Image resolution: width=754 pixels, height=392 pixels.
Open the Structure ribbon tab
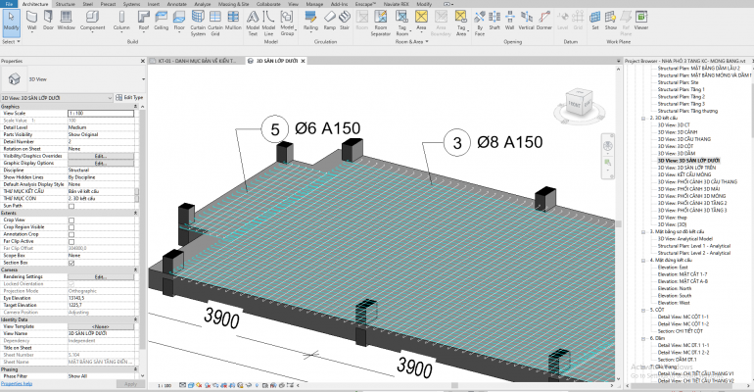click(x=66, y=4)
